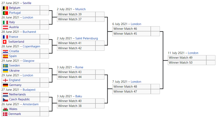The image size is (217, 117).
Task: Click the Winner Match 49 cell
Action: coord(187,58)
